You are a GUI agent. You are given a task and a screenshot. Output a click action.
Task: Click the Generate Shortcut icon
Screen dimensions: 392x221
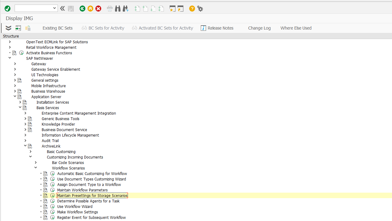181,9
